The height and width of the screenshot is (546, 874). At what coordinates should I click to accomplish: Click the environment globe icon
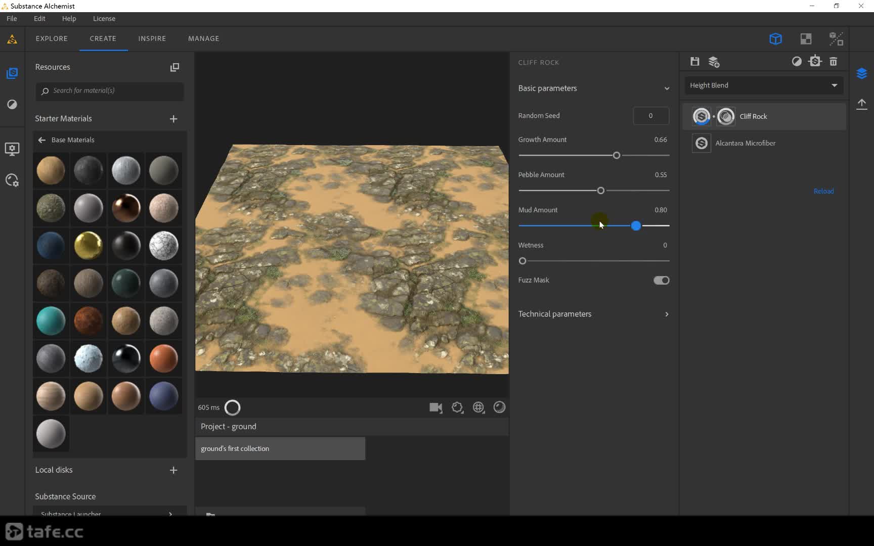(478, 407)
